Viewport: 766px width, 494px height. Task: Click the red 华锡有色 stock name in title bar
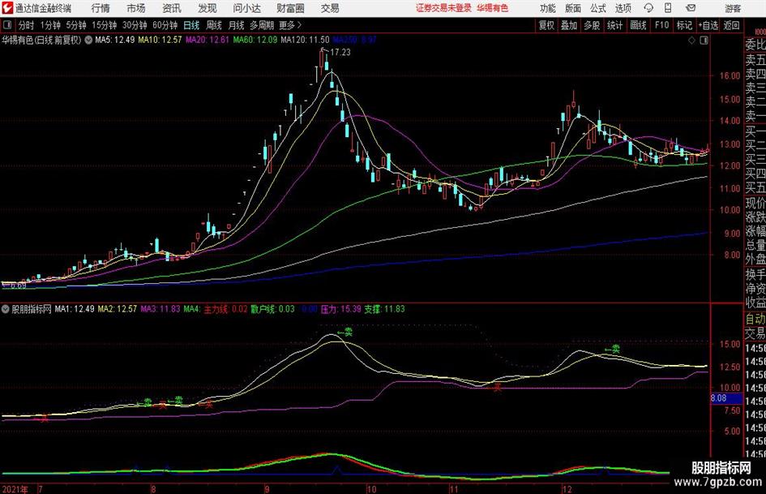point(493,8)
